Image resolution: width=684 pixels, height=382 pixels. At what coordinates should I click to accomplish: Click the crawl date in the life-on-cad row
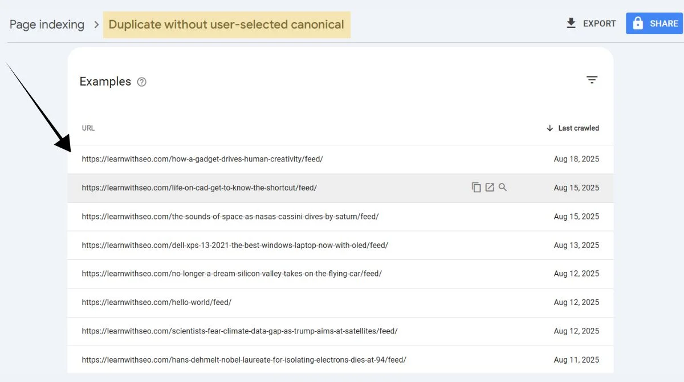576,188
